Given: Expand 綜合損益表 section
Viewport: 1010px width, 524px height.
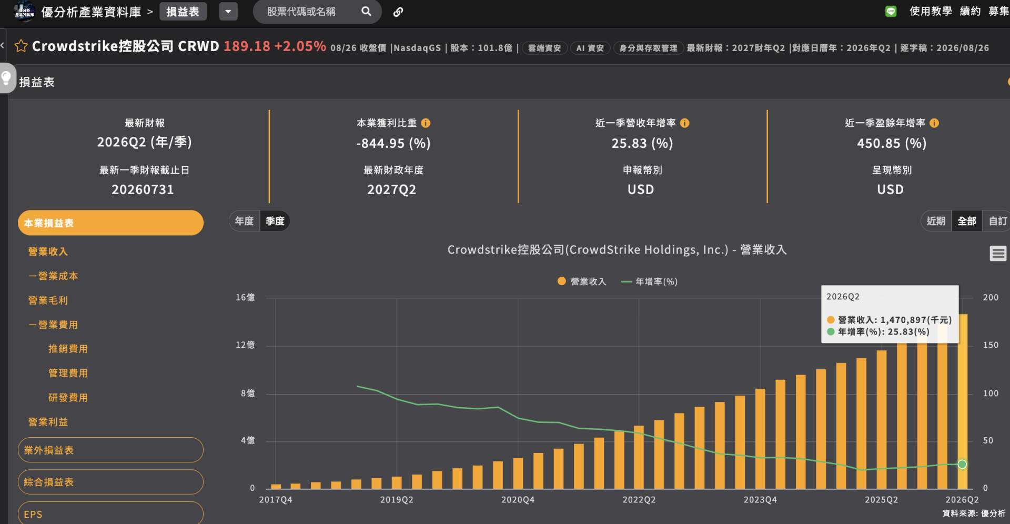Looking at the screenshot, I should pyautogui.click(x=110, y=481).
